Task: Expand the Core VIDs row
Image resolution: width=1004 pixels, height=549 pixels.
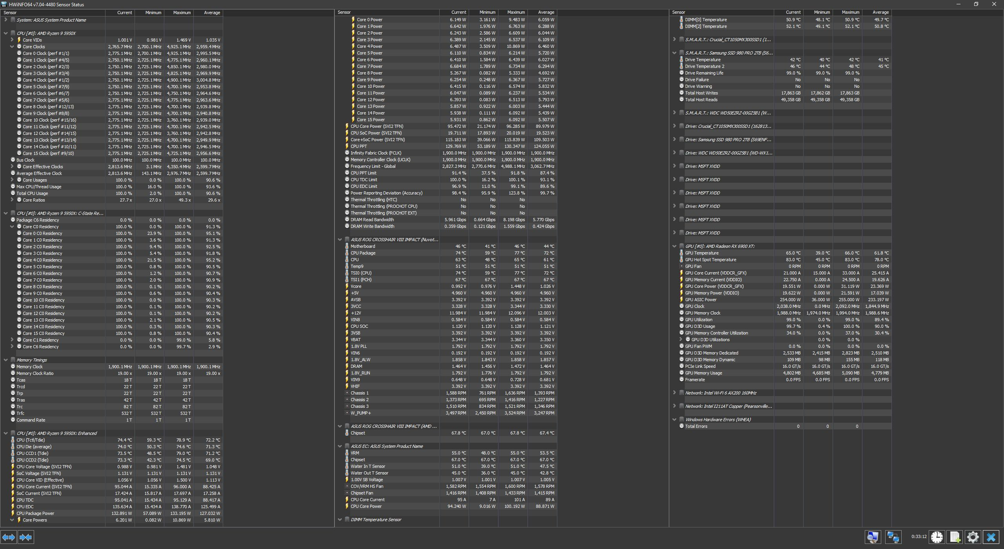Action: (12, 40)
